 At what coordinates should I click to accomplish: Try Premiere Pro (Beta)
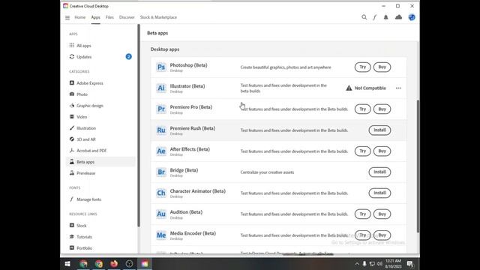coord(362,109)
